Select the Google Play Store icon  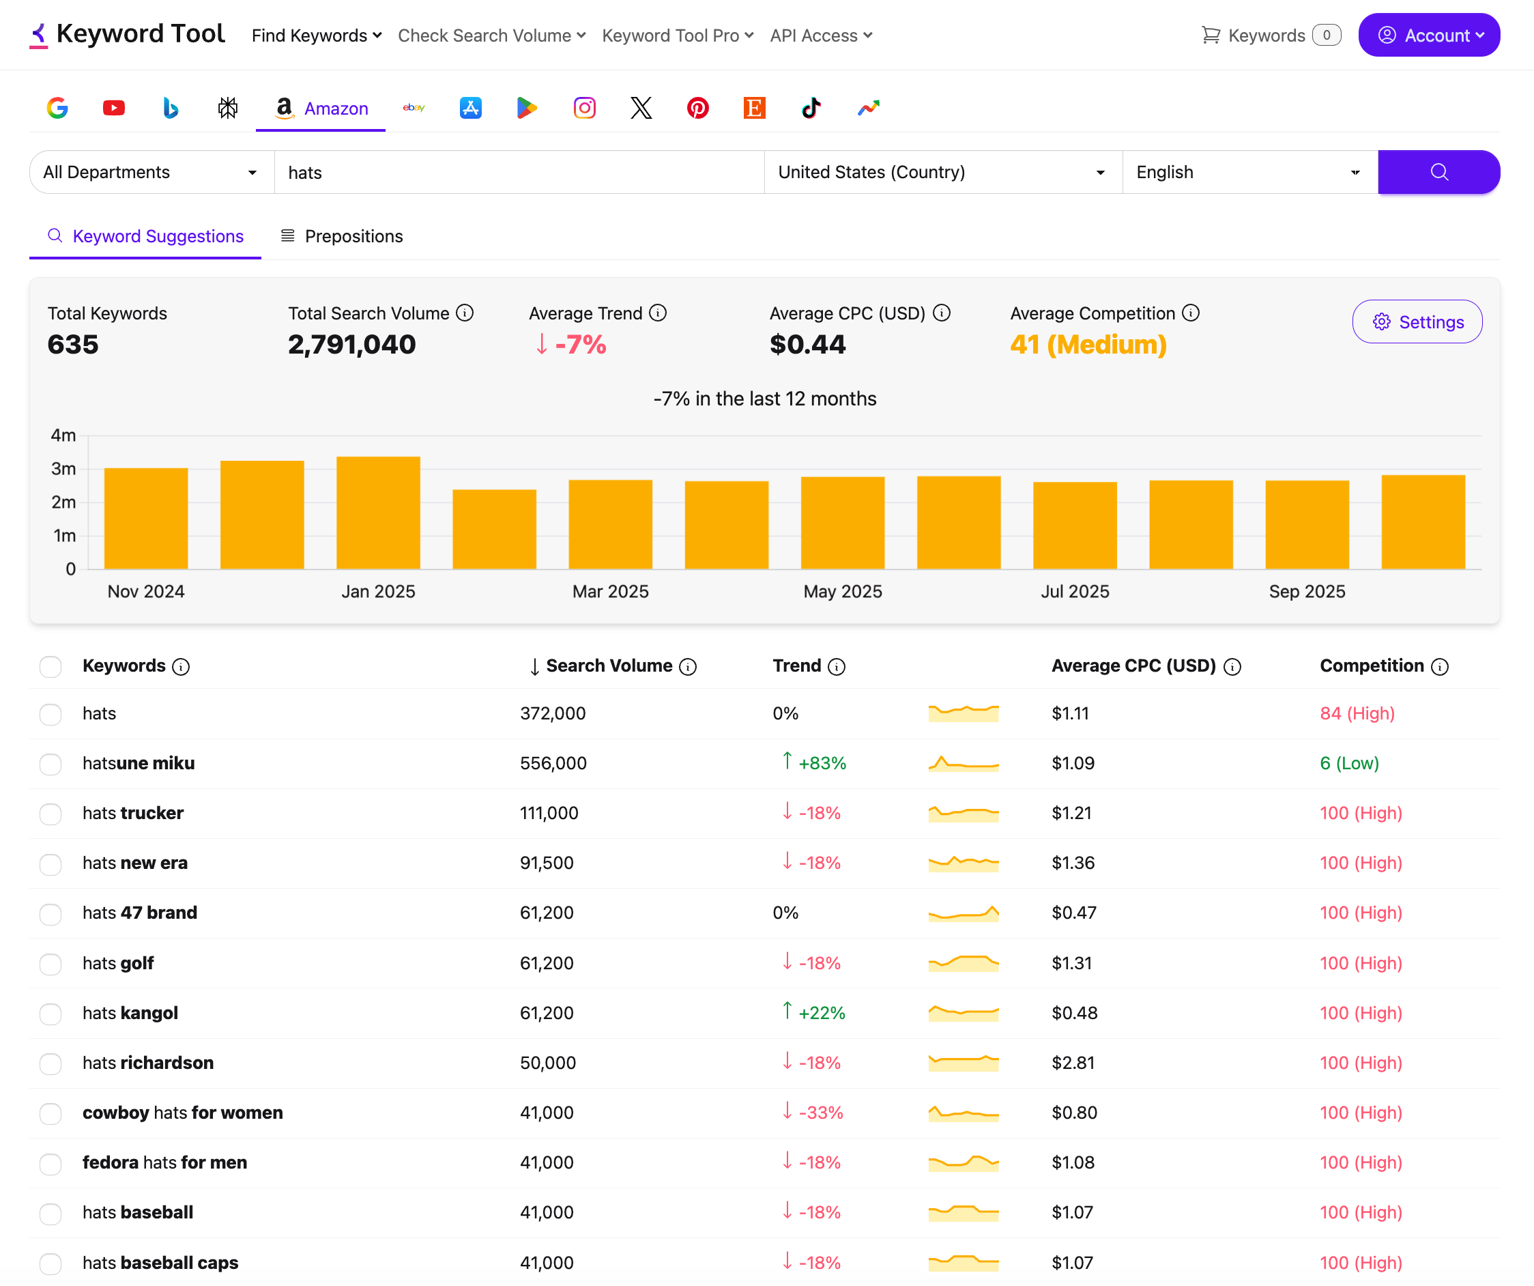point(527,108)
